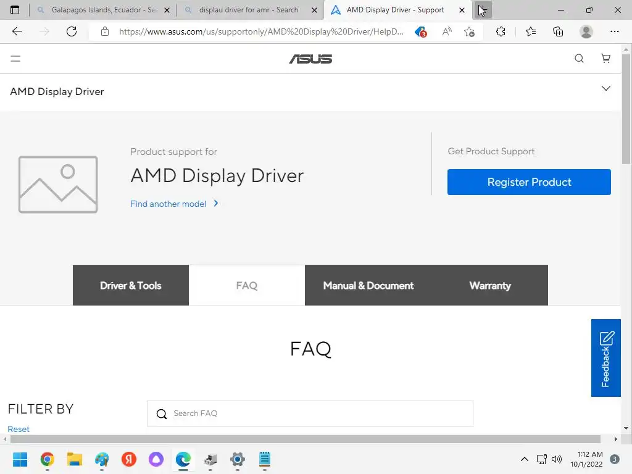Reset the FAQ filters
The width and height of the screenshot is (632, 474).
19,429
